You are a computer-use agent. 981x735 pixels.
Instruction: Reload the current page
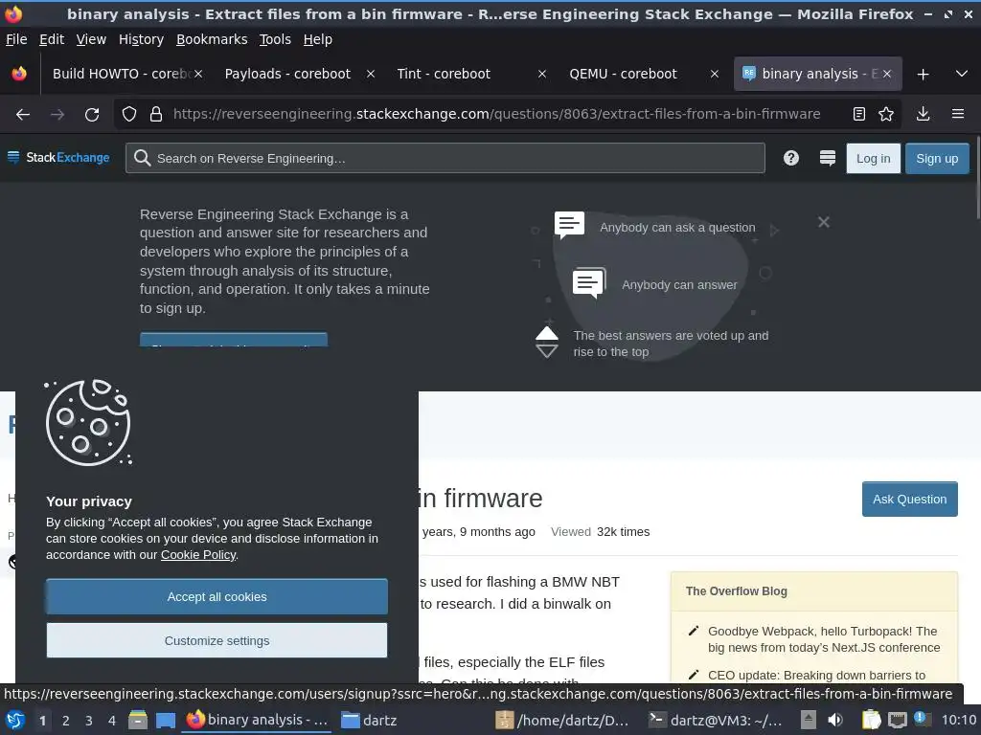click(x=92, y=115)
